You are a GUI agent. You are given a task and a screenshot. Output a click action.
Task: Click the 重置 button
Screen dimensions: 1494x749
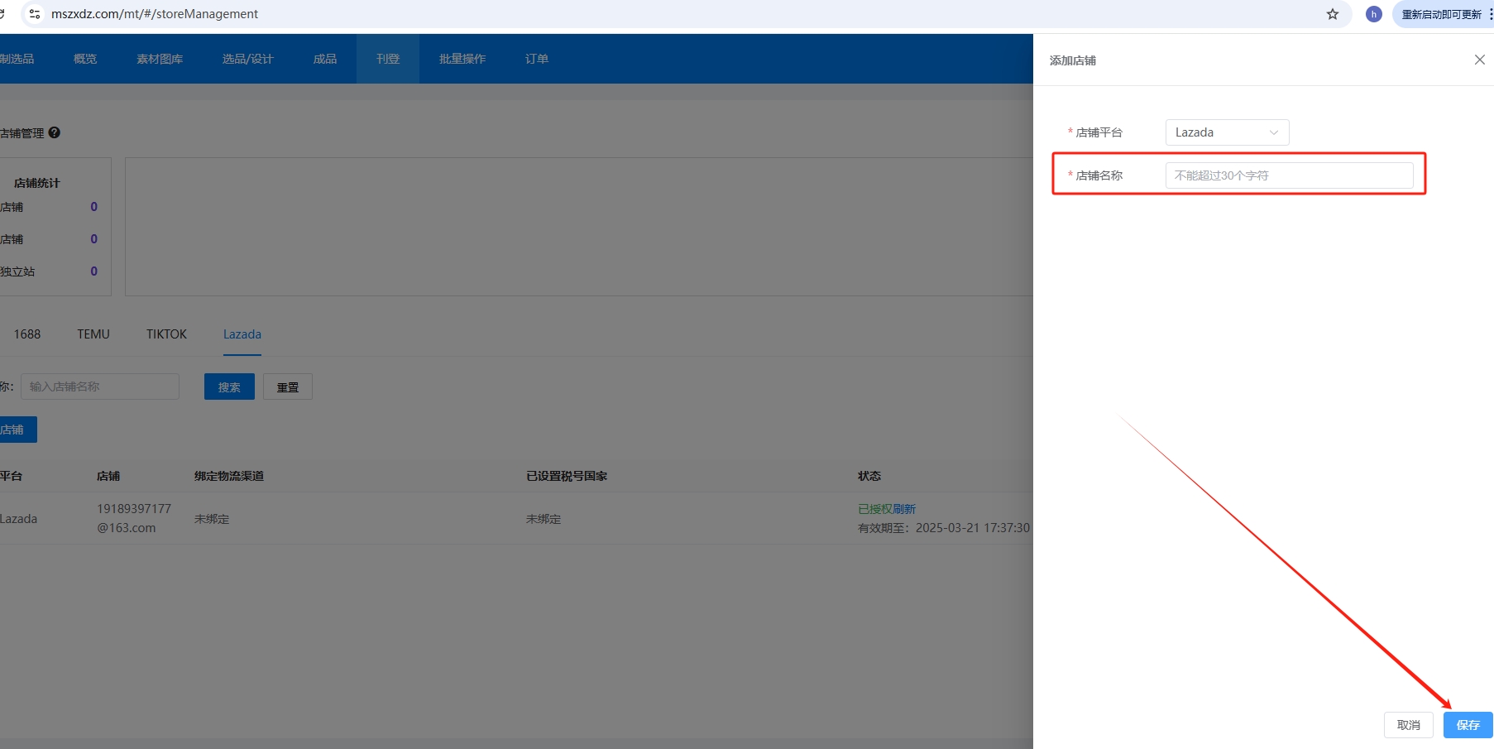tap(287, 387)
